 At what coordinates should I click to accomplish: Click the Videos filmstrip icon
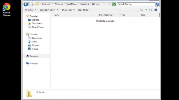(29, 49)
